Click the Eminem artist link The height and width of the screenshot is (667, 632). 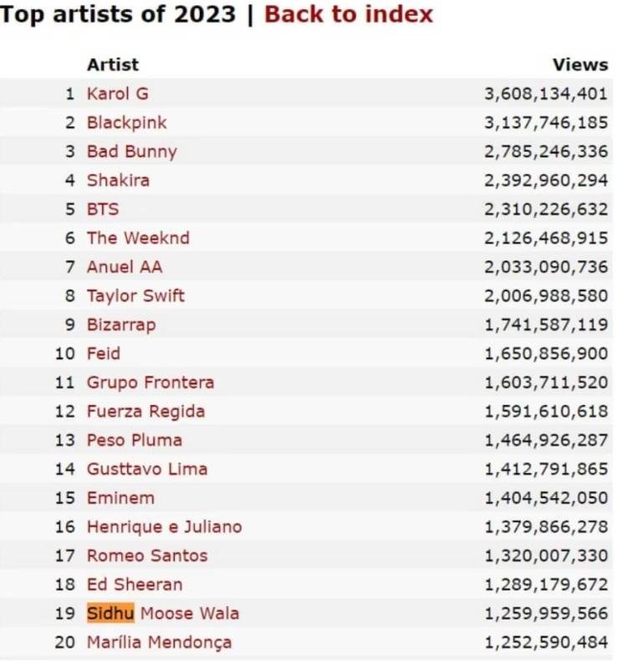121,498
